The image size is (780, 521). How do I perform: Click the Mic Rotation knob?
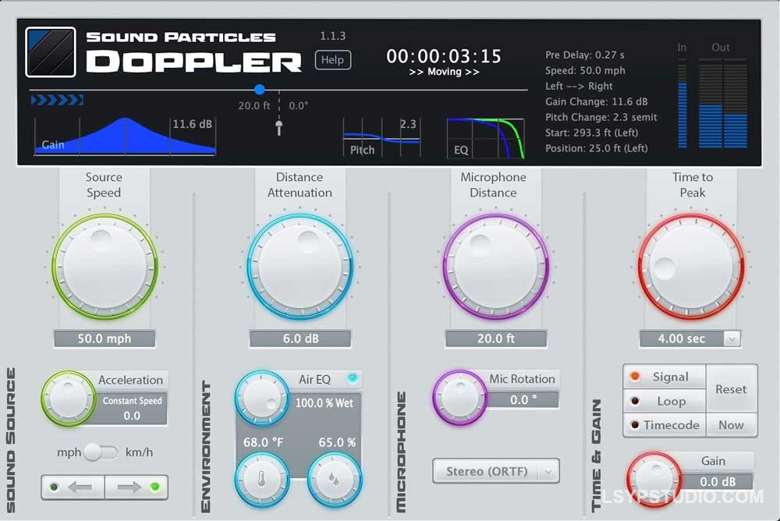tap(459, 397)
